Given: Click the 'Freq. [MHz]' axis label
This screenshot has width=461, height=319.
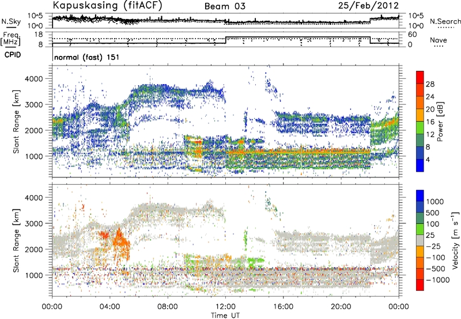Looking at the screenshot, I should pyautogui.click(x=10, y=40).
